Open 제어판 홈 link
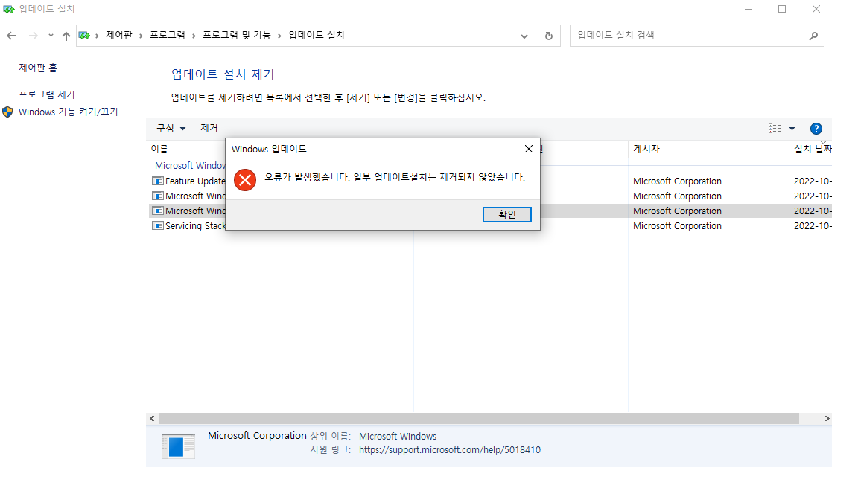Image resolution: width=858 pixels, height=482 pixels. click(x=38, y=68)
